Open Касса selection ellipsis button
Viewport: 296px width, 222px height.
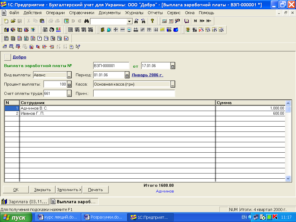pos(173,84)
